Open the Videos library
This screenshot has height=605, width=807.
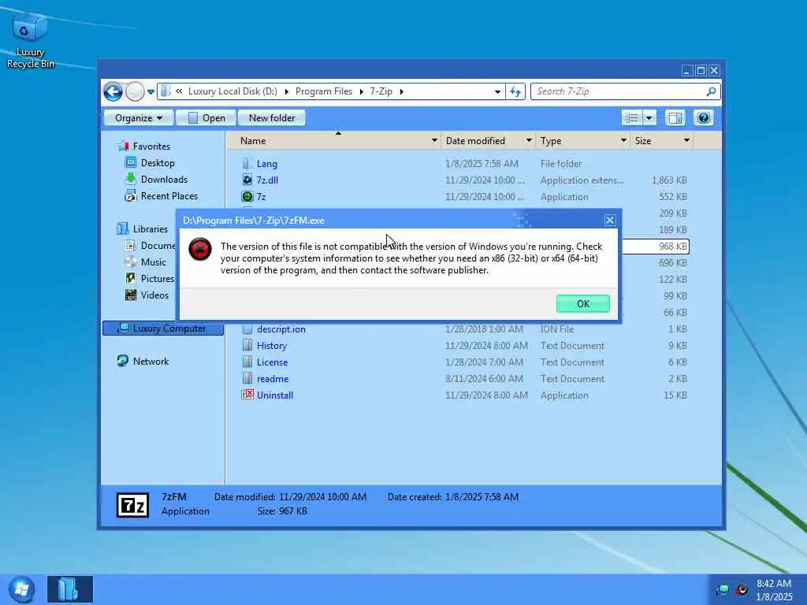(154, 295)
